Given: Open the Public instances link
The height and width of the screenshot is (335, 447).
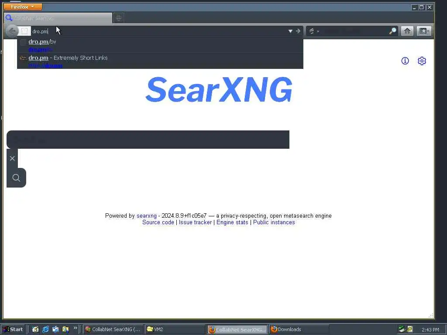Looking at the screenshot, I should coord(274,222).
